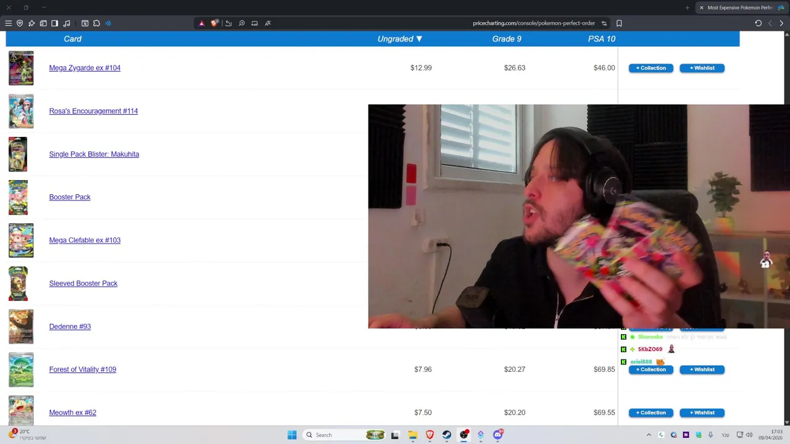Screen dimensions: 790x444
Task: Open Forest of Vitality #109 link
Action: point(83,369)
